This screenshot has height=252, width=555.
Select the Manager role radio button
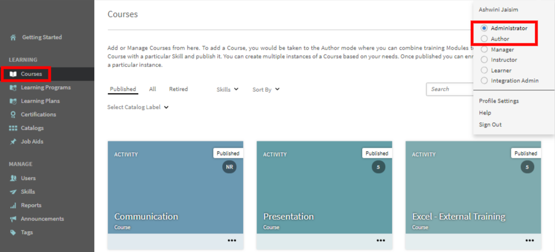[x=484, y=50]
